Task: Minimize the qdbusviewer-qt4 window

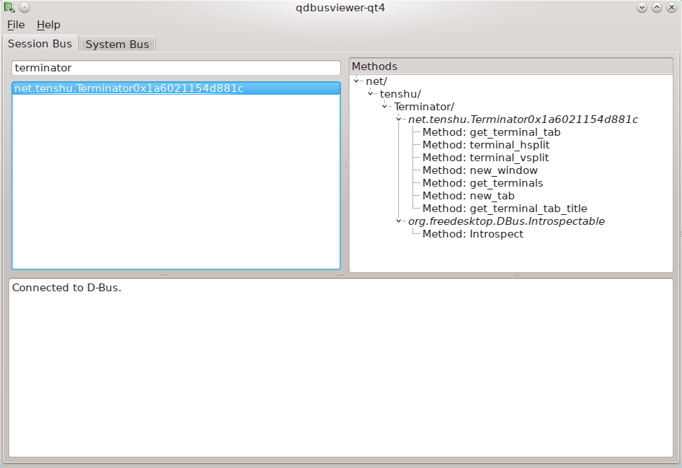Action: tap(642, 7)
